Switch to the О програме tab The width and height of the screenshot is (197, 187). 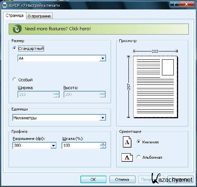39,16
